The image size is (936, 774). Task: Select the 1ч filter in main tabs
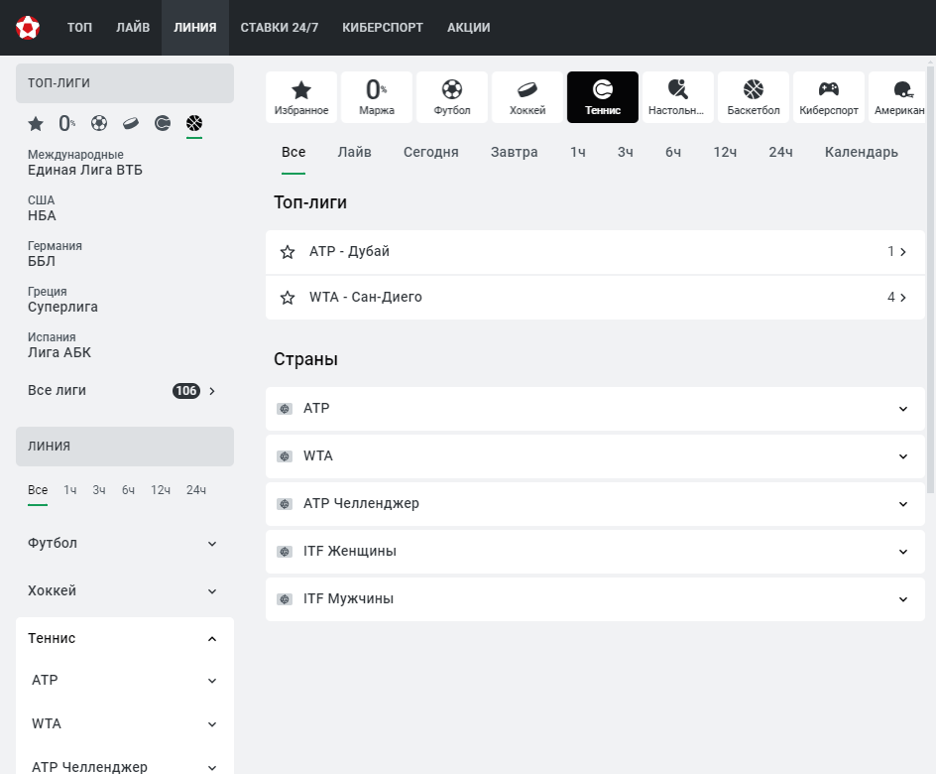(x=578, y=152)
